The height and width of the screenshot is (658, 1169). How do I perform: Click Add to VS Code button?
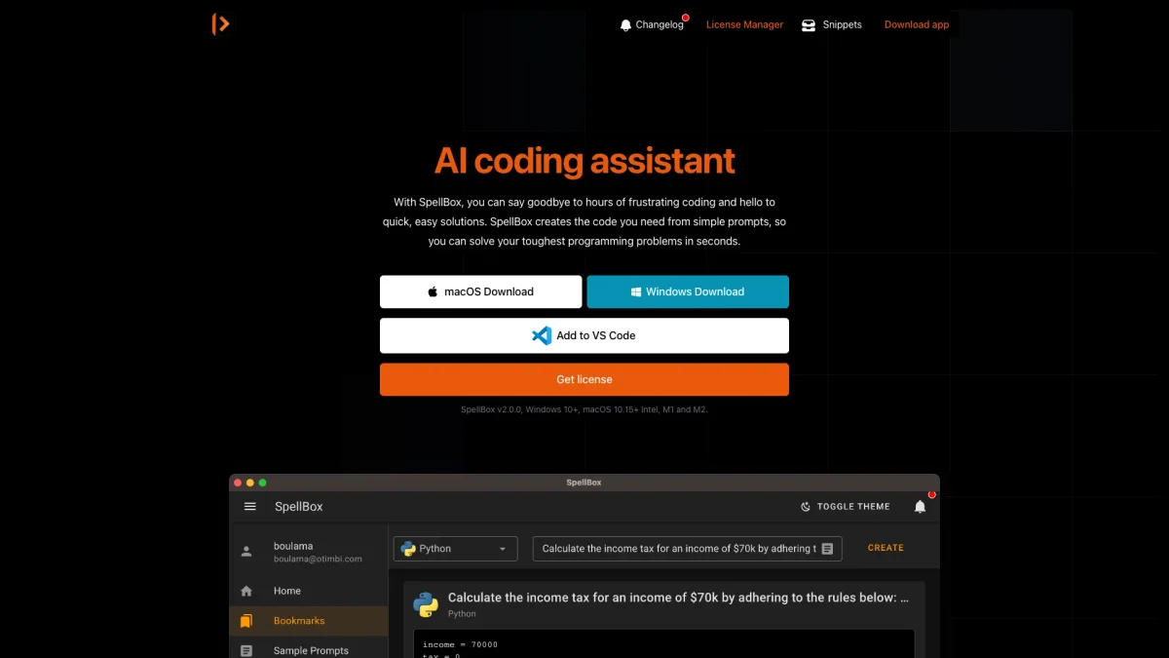tap(584, 335)
